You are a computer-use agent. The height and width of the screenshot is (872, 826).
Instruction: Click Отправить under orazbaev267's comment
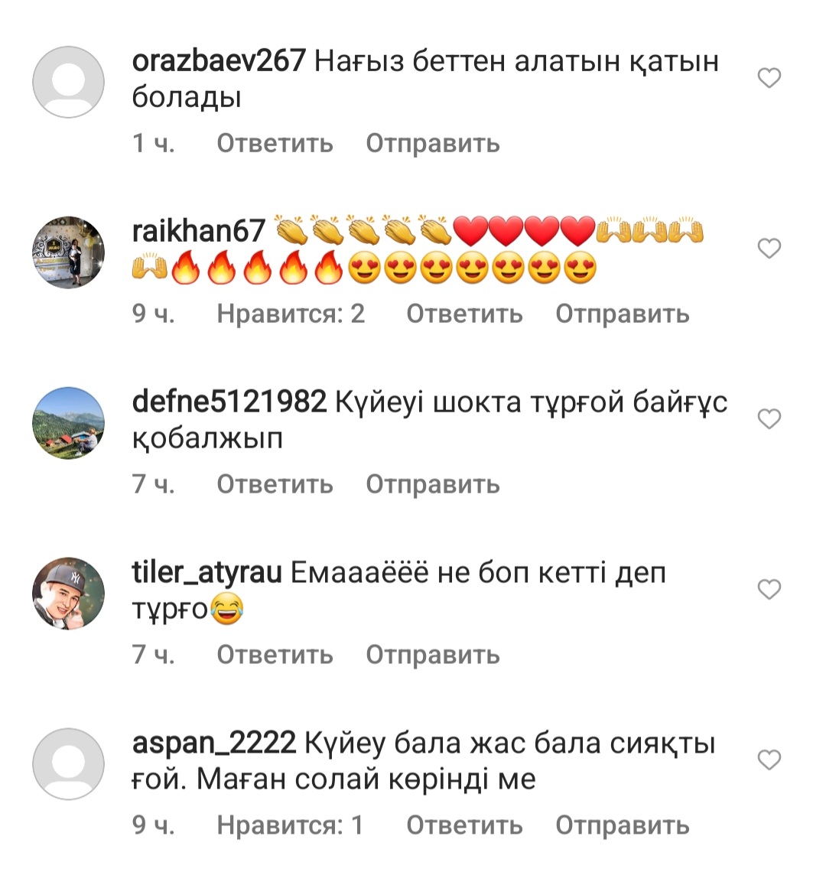[x=433, y=144]
